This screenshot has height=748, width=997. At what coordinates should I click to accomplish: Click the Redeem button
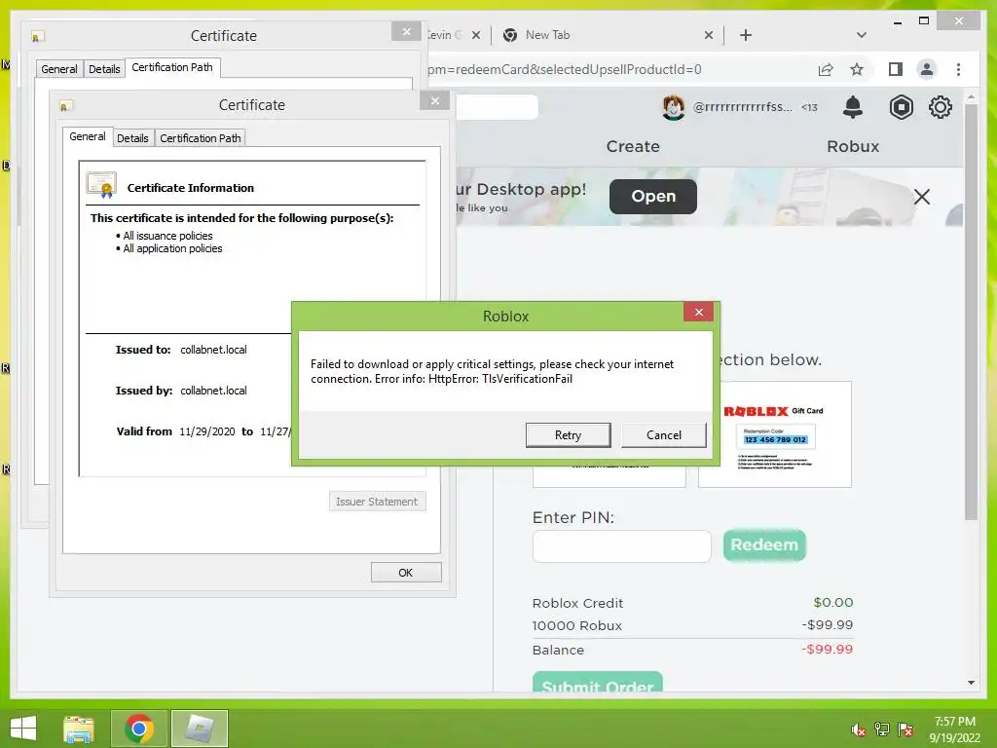point(764,545)
